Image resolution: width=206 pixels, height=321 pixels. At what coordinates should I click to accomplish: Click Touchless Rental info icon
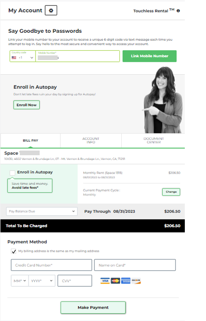click(178, 11)
